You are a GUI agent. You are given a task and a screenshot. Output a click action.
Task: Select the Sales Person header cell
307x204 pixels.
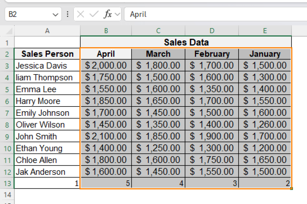(x=47, y=54)
